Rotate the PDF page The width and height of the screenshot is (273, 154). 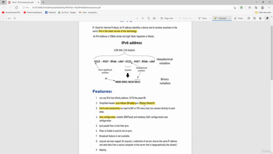coord(148,18)
